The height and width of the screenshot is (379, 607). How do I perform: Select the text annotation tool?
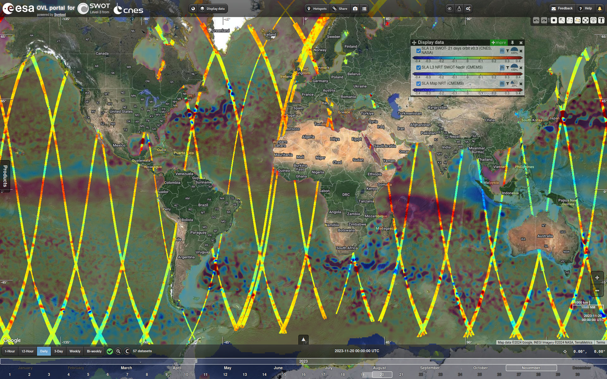tap(601, 21)
